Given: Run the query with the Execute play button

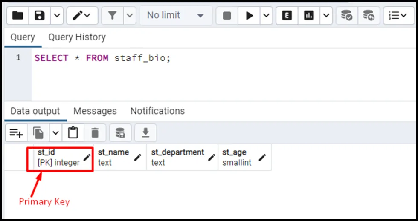Looking at the screenshot, I should [x=250, y=16].
